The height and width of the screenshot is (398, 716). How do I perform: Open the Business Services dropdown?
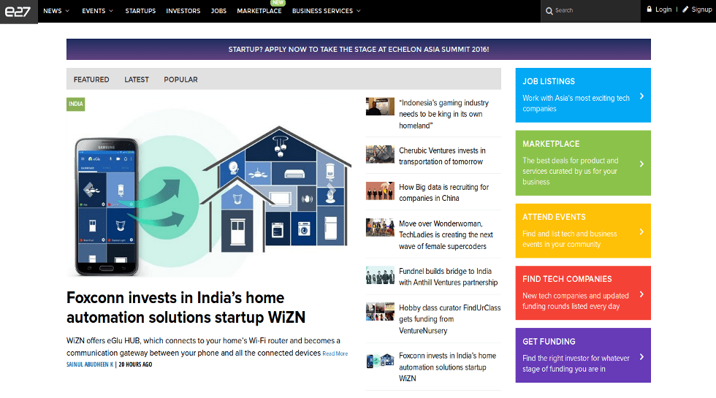pos(326,11)
